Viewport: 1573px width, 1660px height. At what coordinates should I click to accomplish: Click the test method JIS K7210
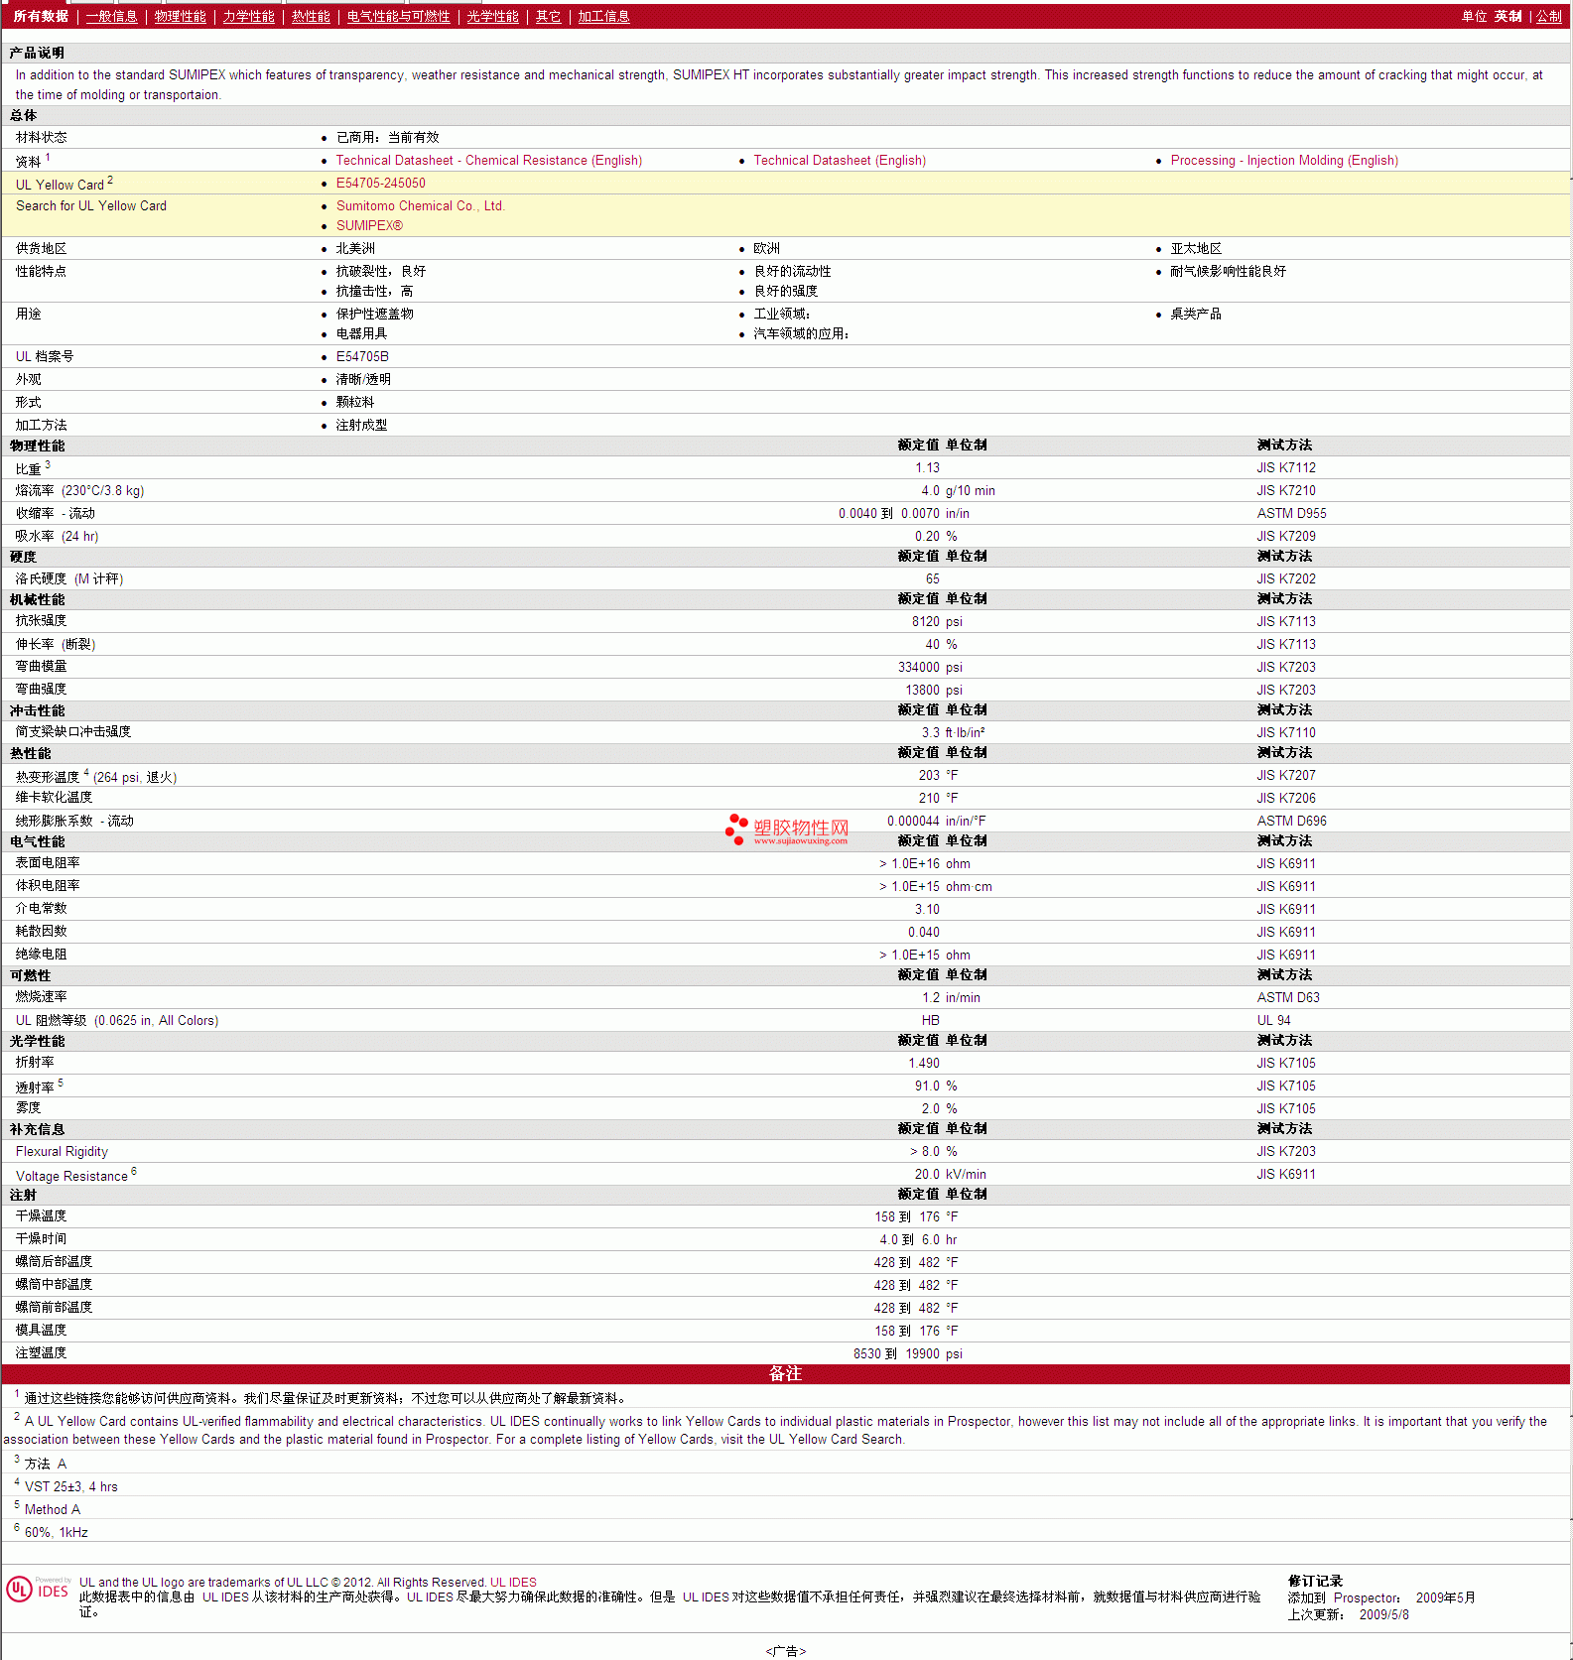click(x=1286, y=490)
